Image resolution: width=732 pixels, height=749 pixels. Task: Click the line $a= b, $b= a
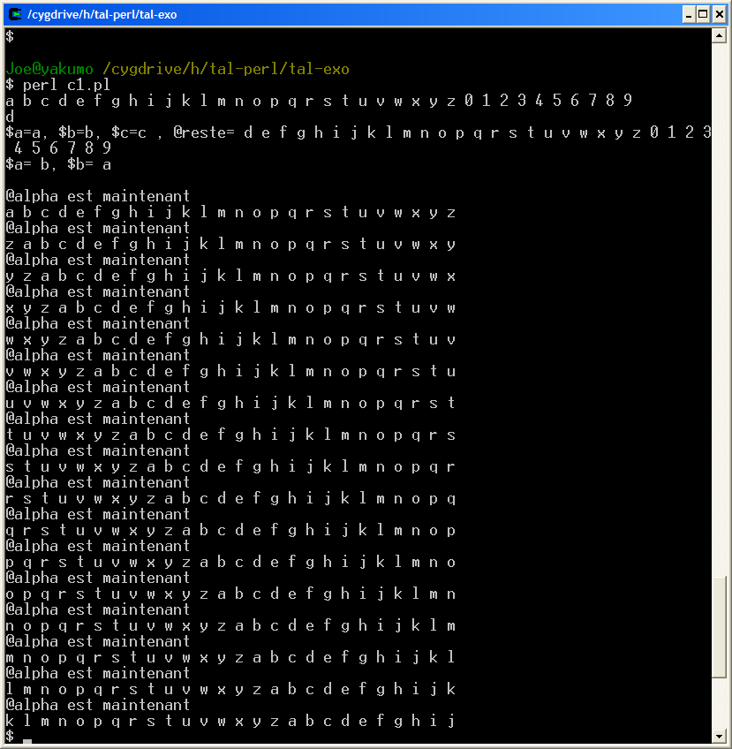tap(58, 164)
